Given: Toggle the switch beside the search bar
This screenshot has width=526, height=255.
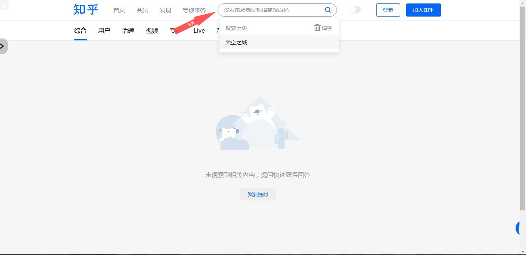Looking at the screenshot, I should coord(354,10).
